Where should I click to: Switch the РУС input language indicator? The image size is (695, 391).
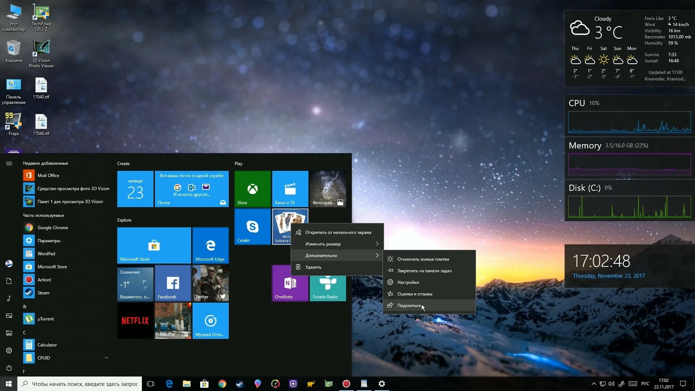[645, 384]
